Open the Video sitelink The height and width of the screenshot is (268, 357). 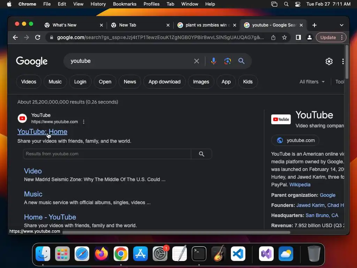click(33, 171)
